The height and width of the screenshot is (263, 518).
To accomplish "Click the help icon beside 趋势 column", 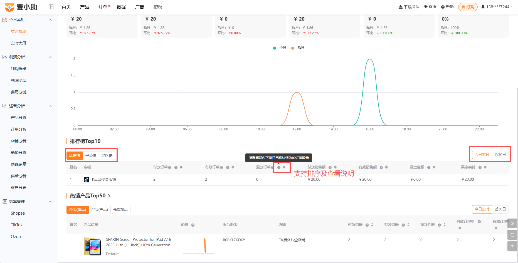I will point(193,225).
